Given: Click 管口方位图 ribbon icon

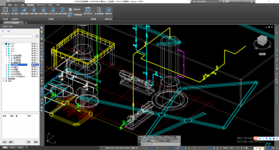Looking at the screenshot, I should pyautogui.click(x=53, y=11).
